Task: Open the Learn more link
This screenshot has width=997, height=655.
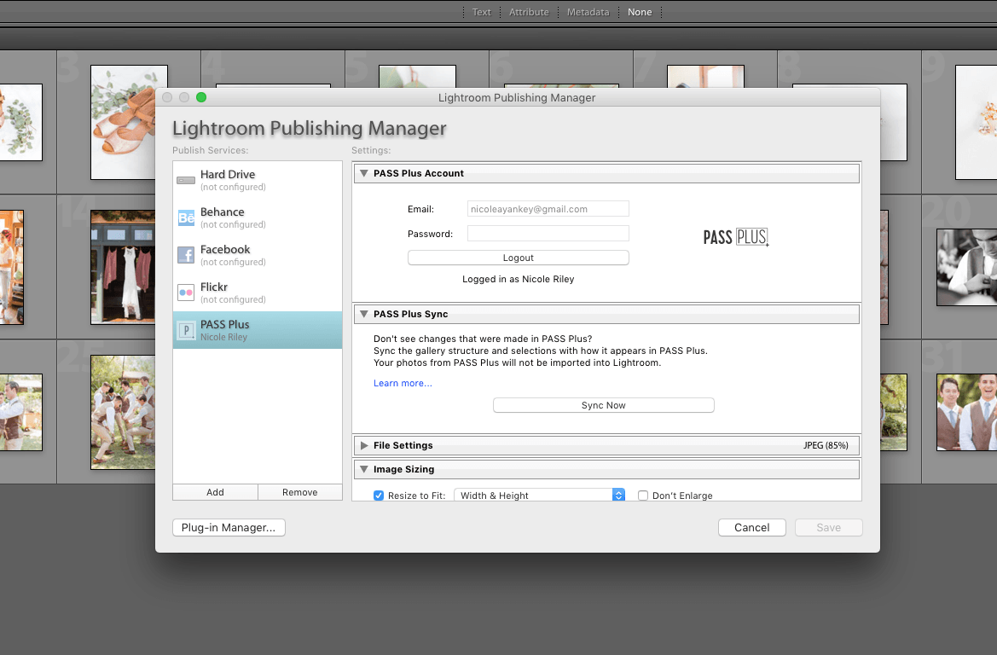Action: click(403, 383)
